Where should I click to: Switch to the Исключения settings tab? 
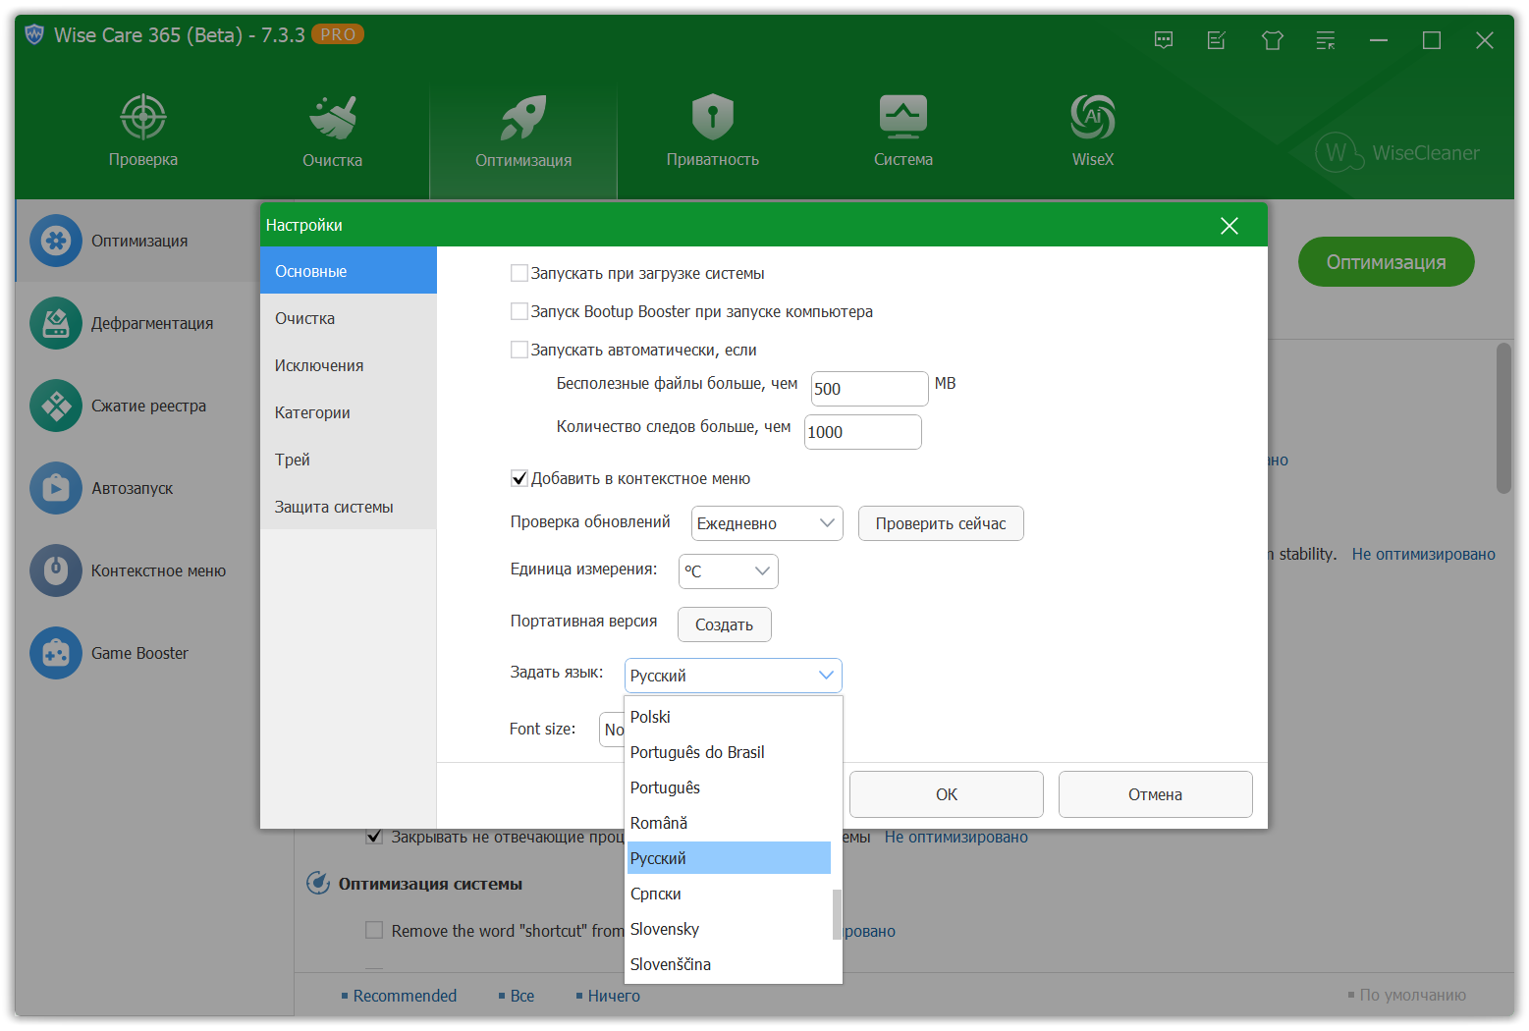(x=319, y=365)
